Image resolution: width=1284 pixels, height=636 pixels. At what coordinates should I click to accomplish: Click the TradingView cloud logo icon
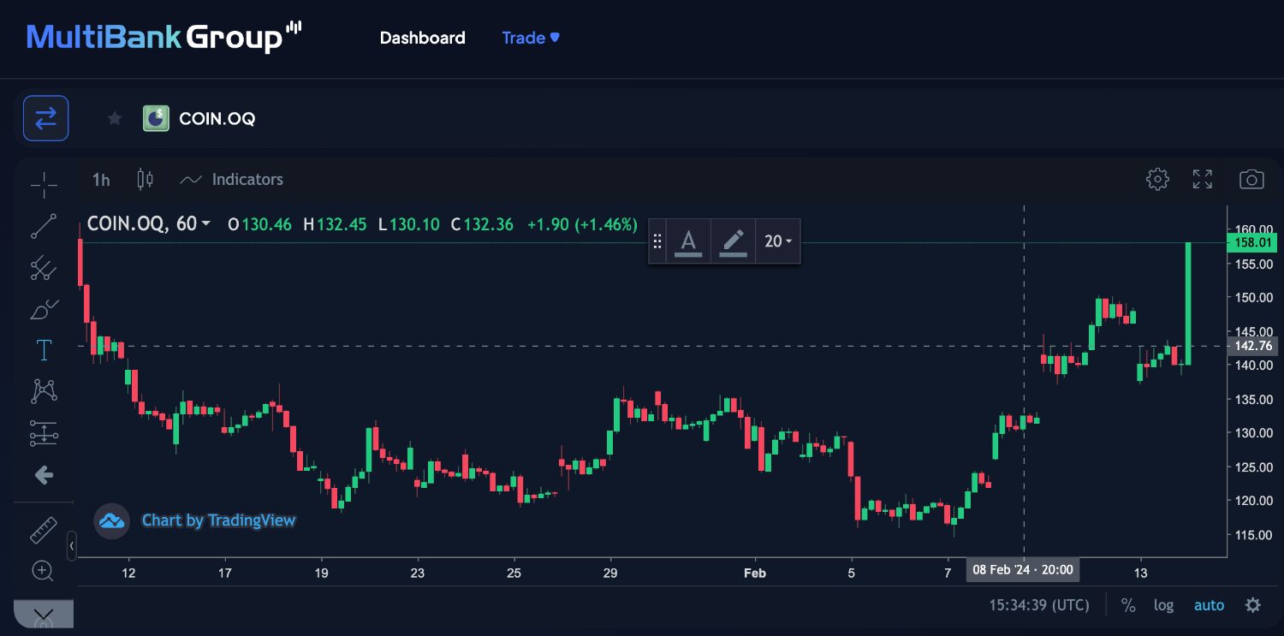click(111, 520)
